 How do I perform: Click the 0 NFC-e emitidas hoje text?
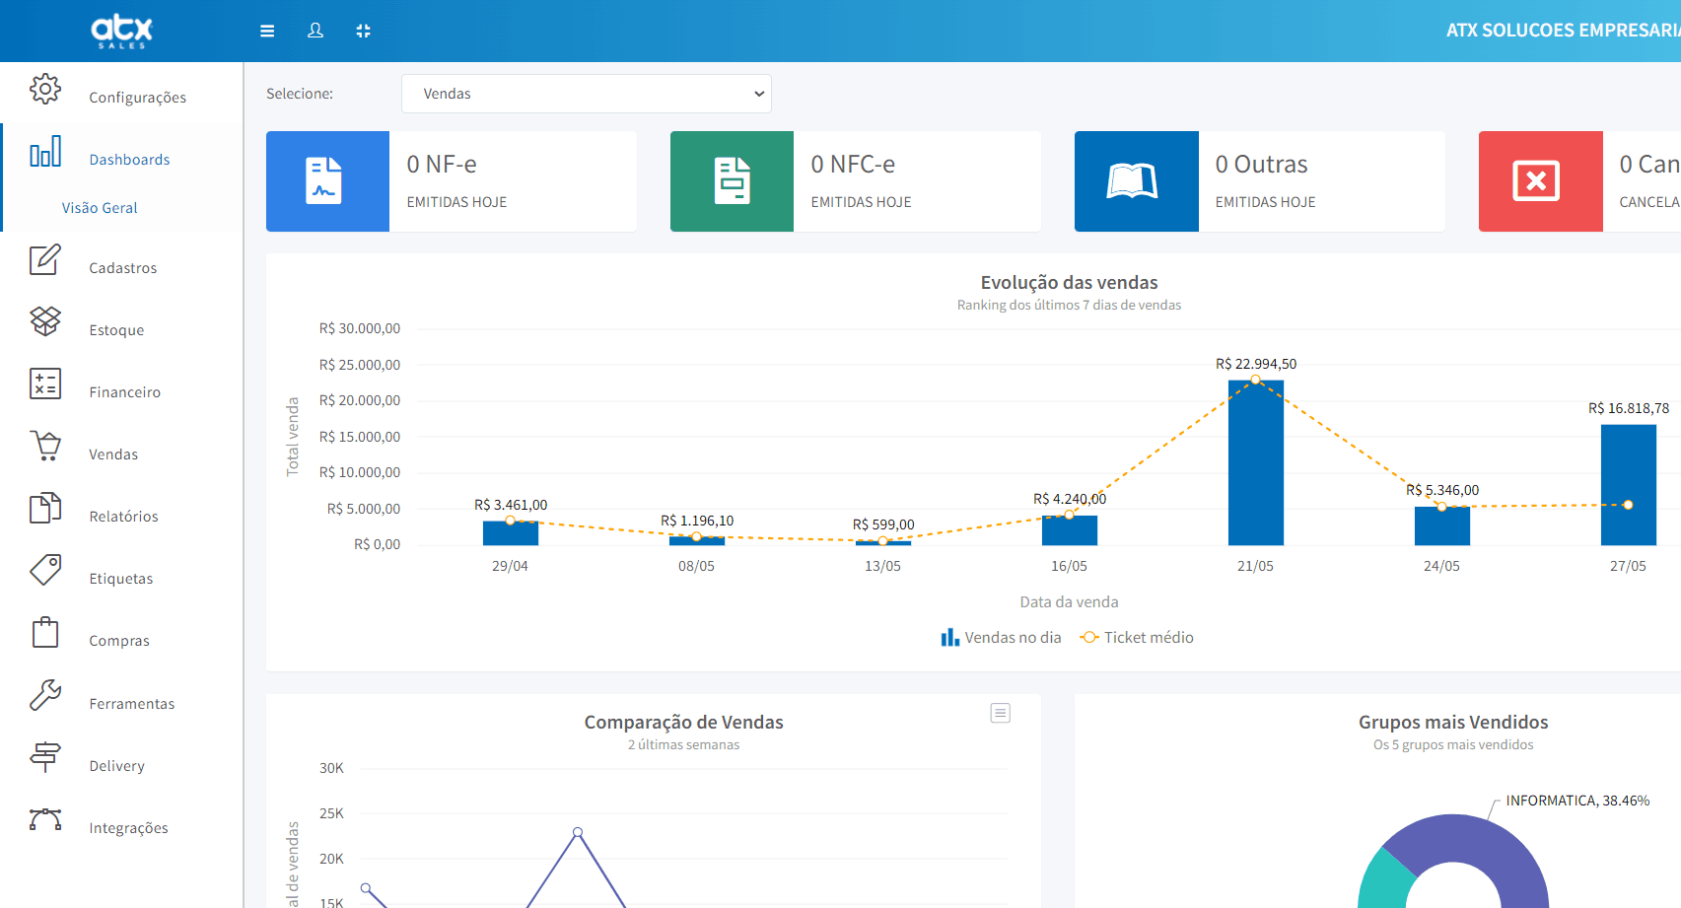(862, 181)
